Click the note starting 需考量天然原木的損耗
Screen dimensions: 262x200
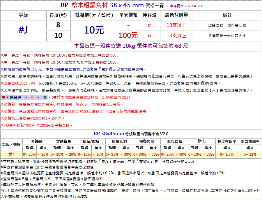point(127,76)
